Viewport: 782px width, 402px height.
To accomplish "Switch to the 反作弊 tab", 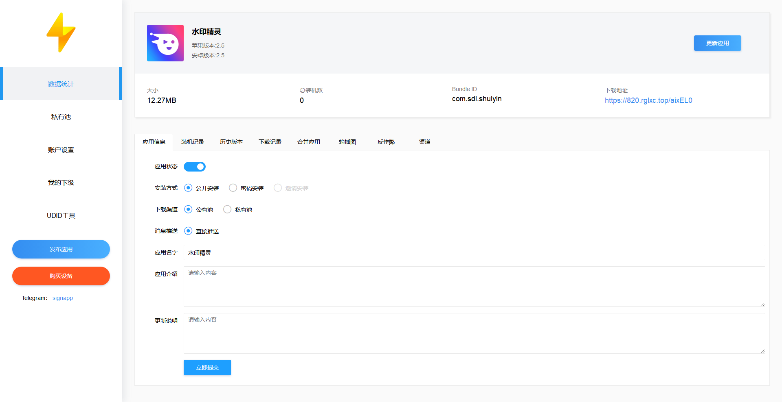I will pyautogui.click(x=386, y=142).
